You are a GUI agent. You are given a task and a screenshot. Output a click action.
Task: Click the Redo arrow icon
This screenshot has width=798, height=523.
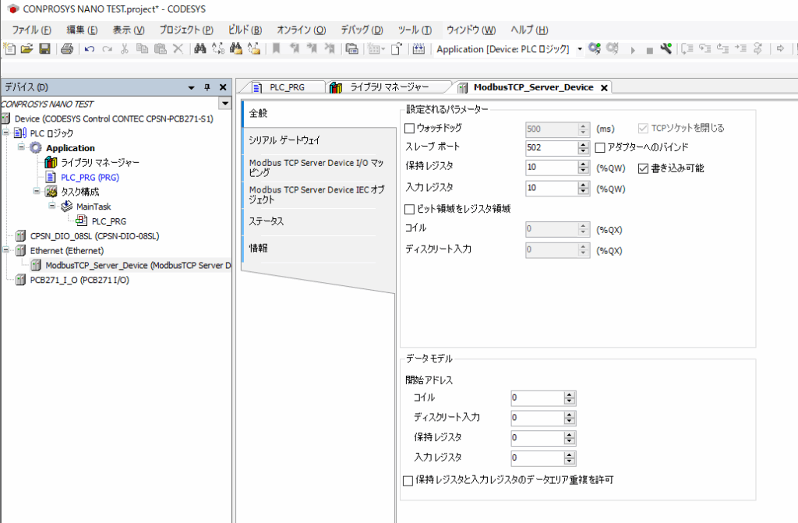pyautogui.click(x=107, y=49)
